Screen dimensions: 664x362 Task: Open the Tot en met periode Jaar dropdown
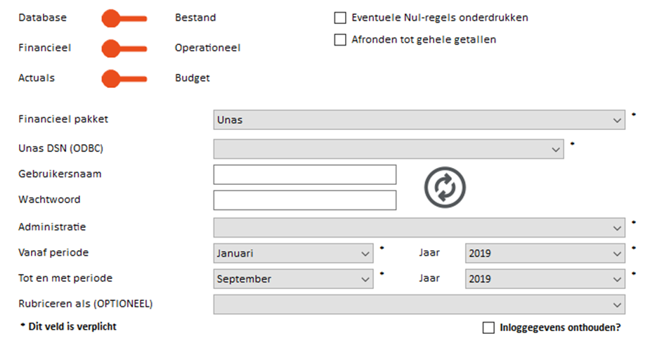click(545, 279)
